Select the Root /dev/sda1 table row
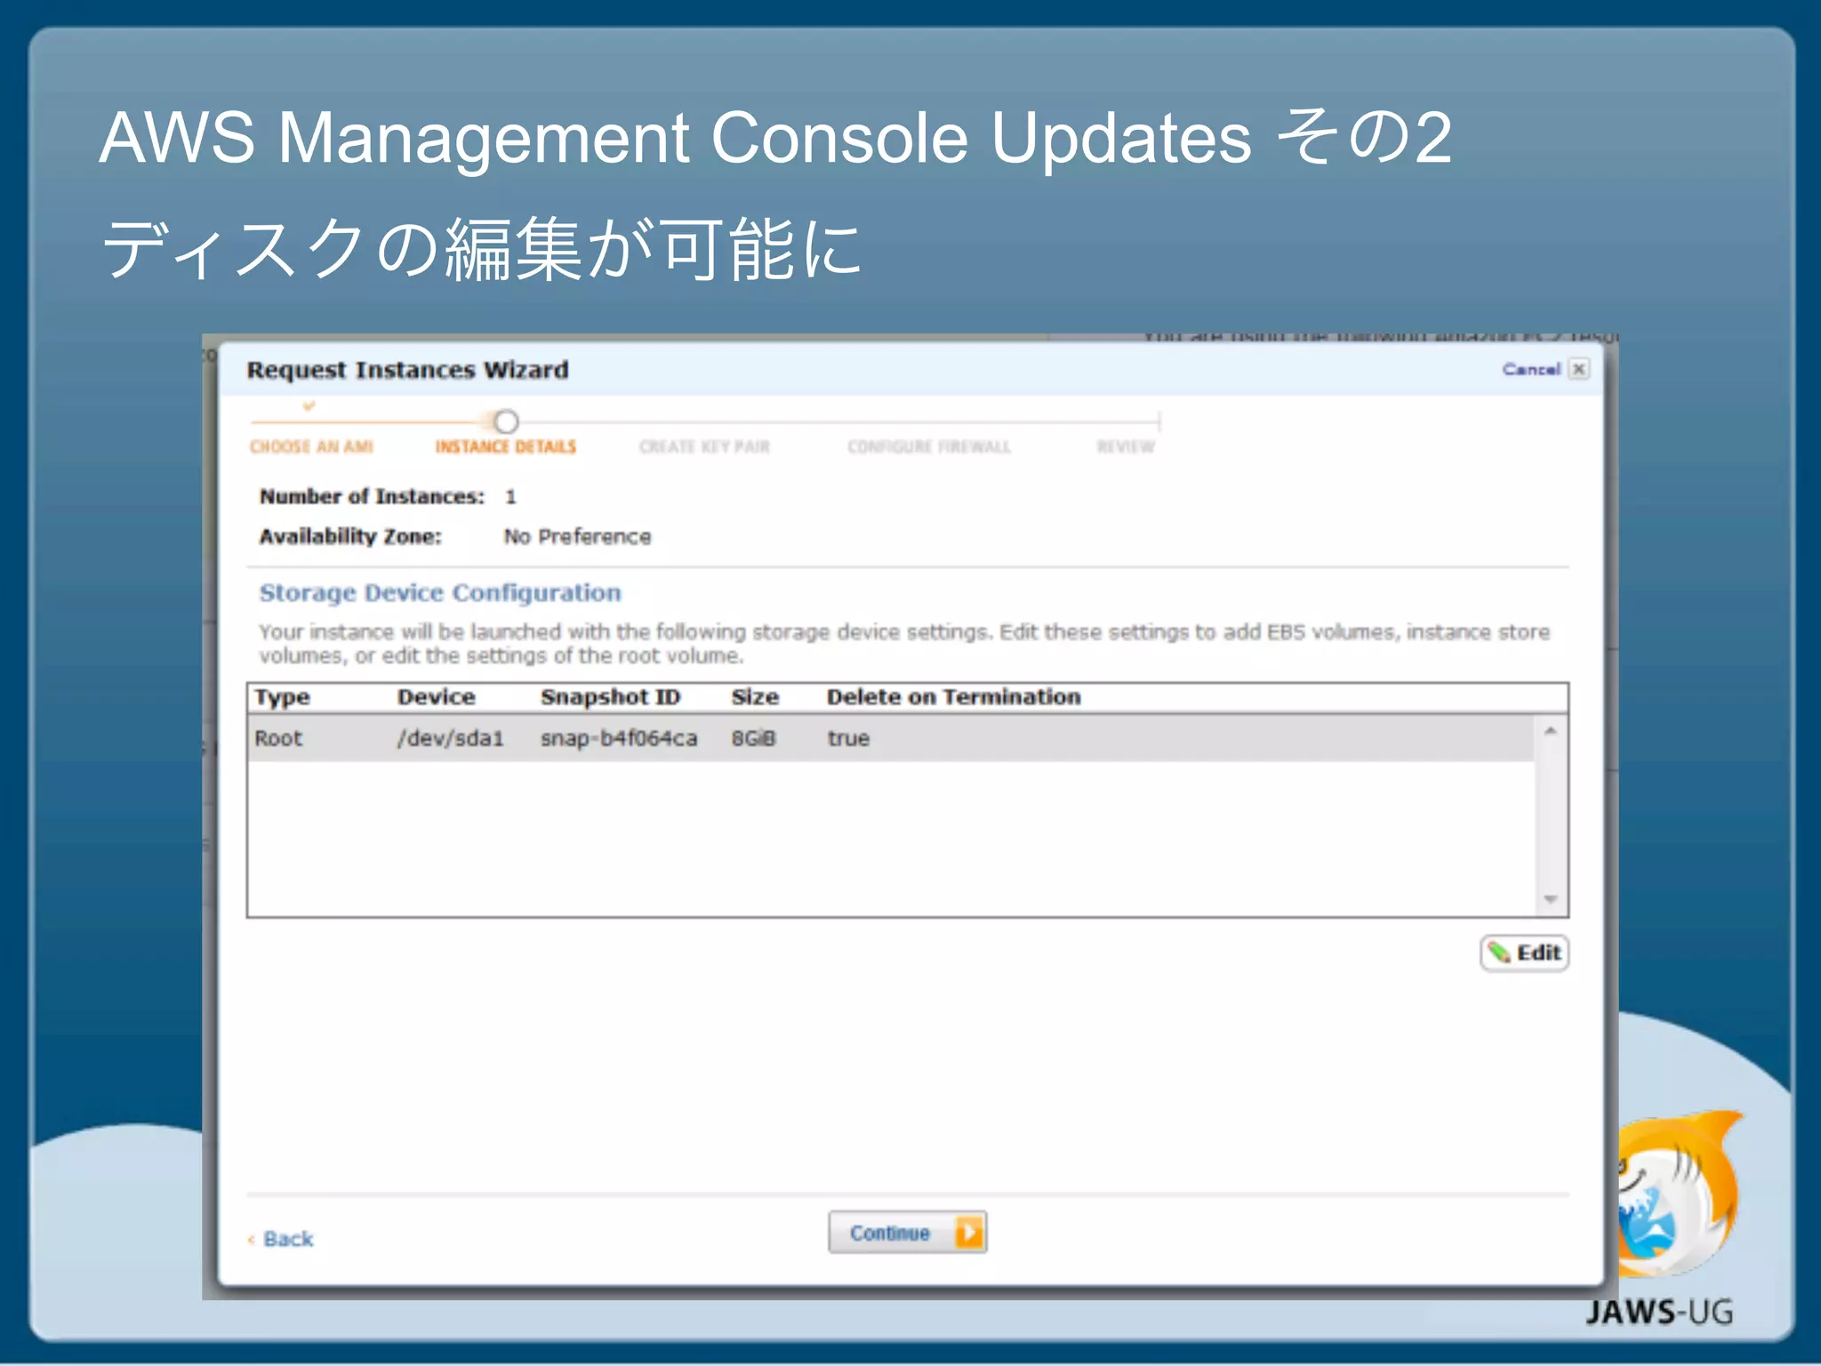 tap(890, 738)
